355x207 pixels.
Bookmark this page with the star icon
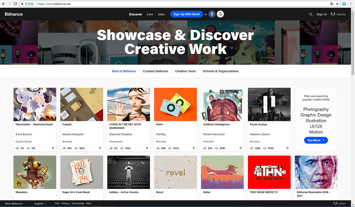[x=337, y=4]
